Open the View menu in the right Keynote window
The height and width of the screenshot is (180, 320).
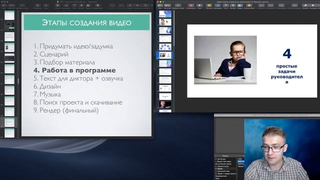point(160,5)
